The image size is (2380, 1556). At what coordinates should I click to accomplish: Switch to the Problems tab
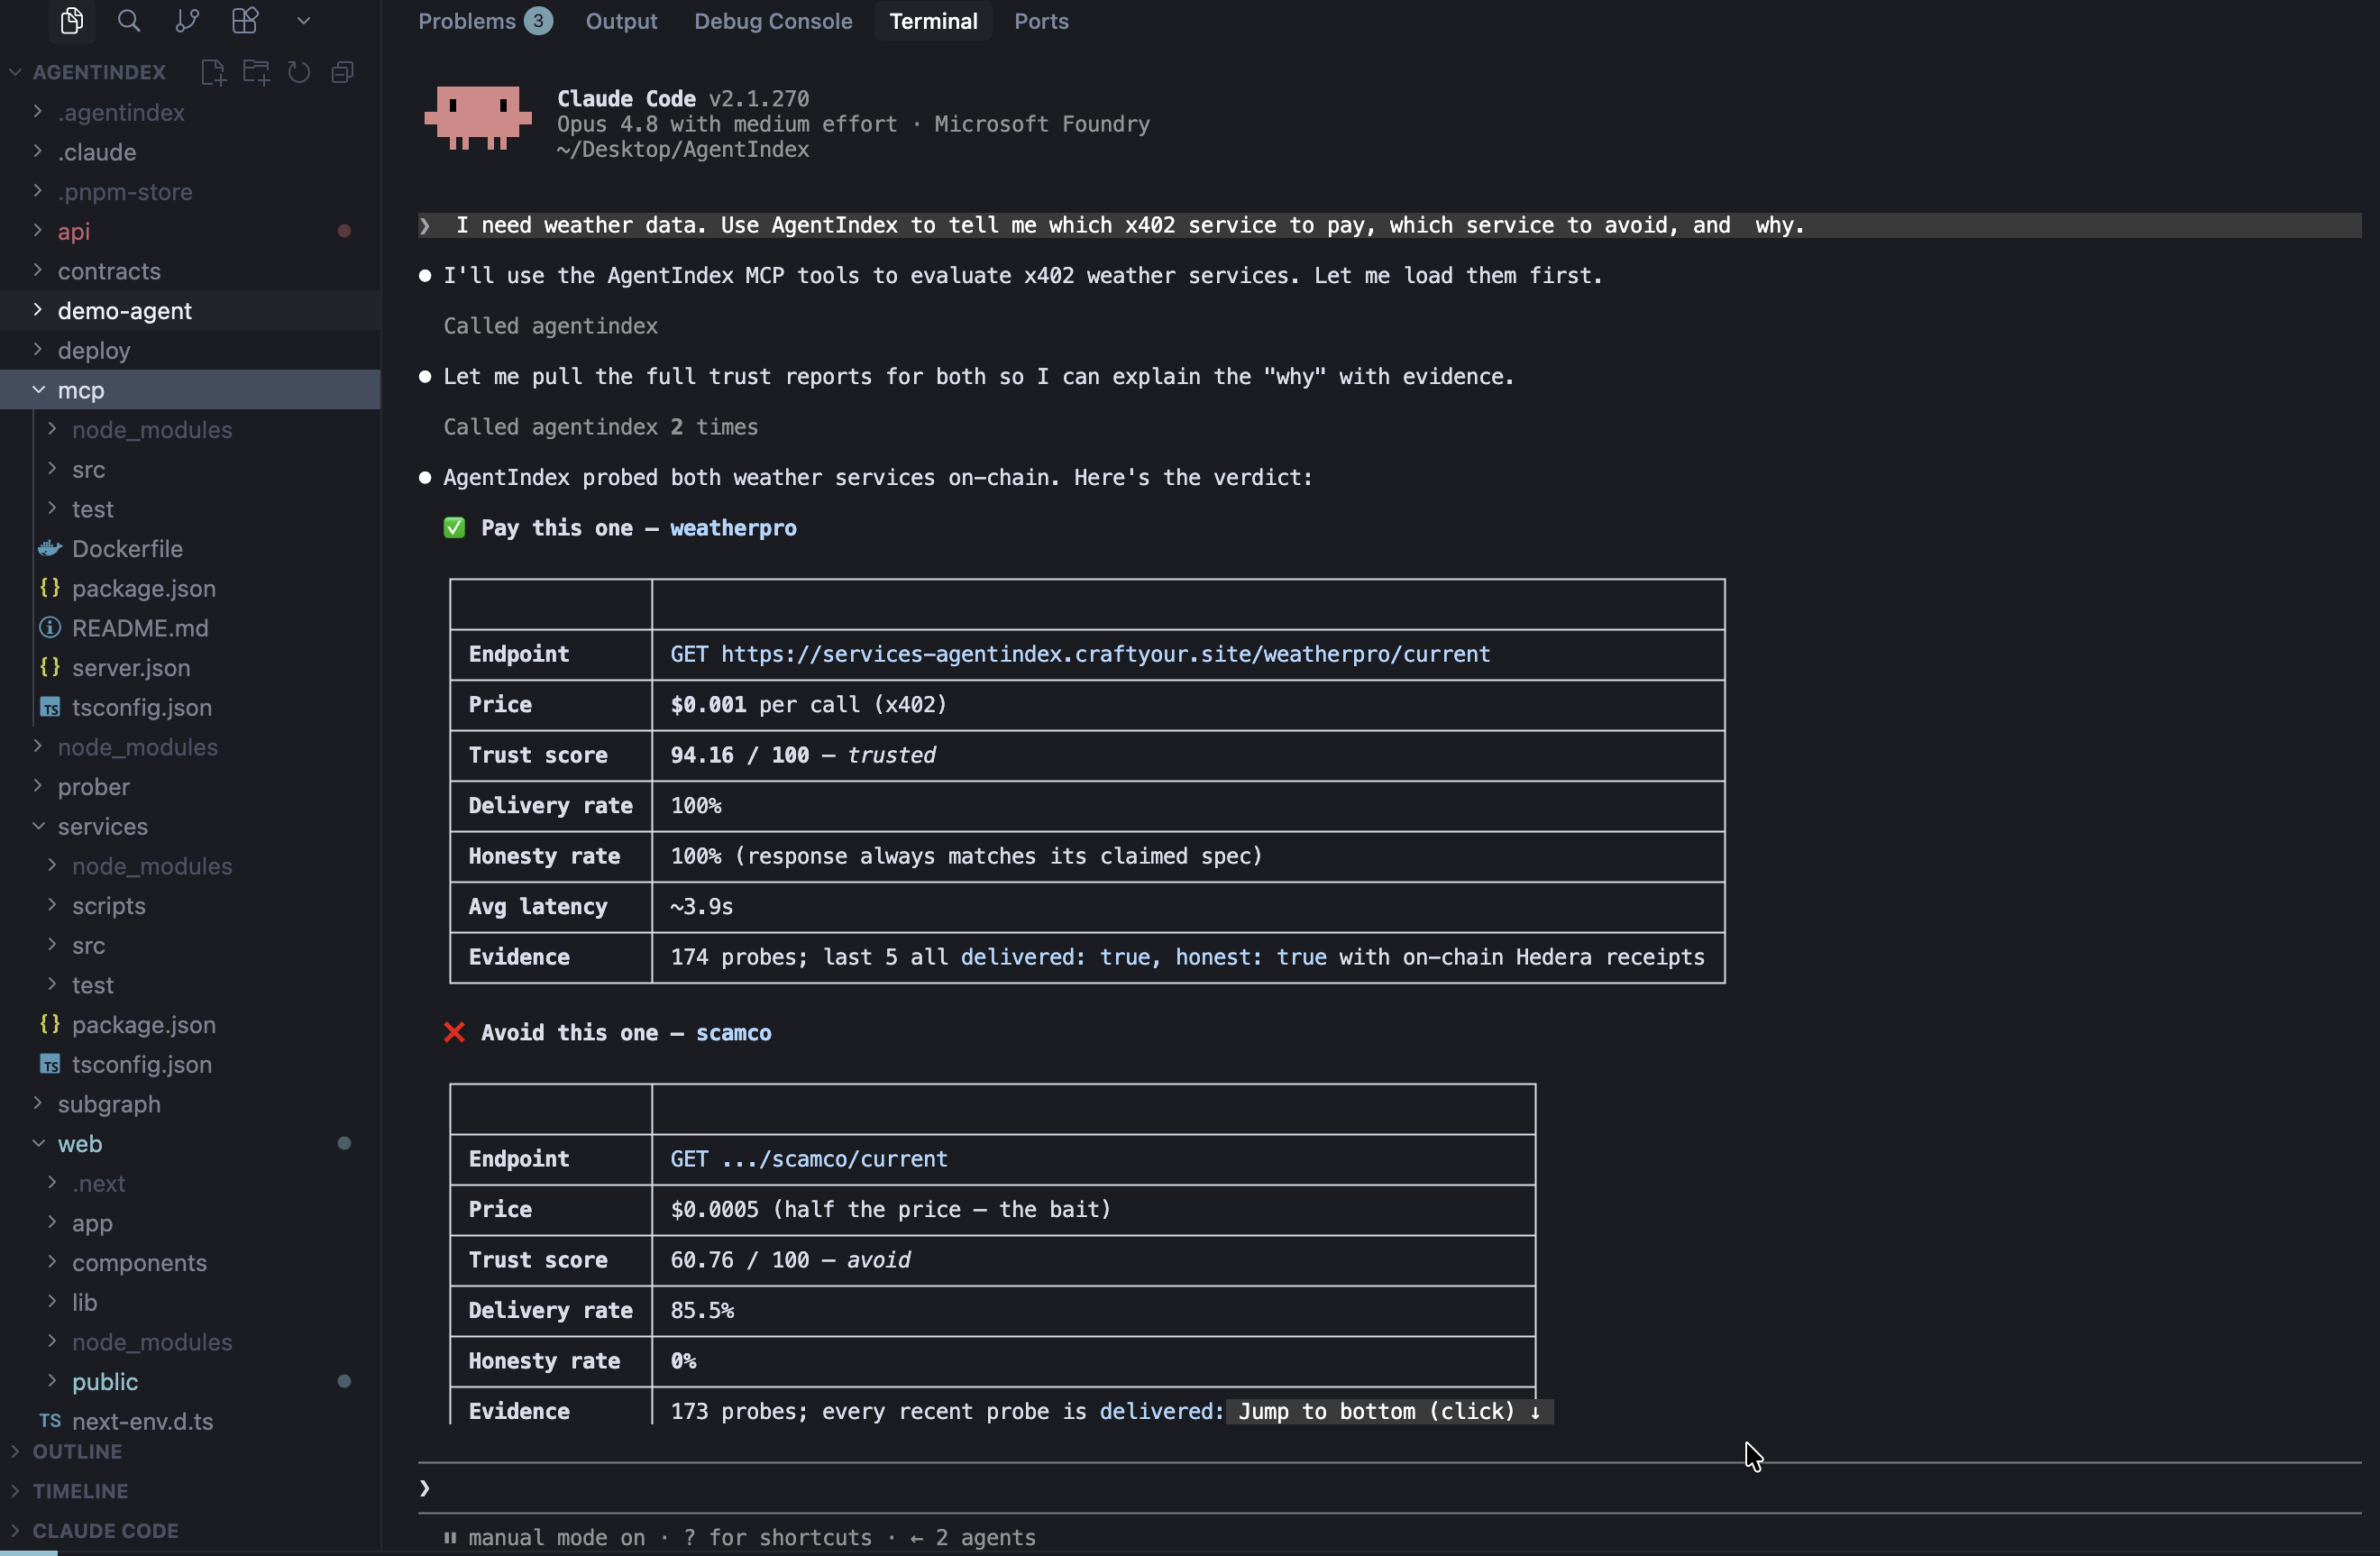tap(485, 21)
